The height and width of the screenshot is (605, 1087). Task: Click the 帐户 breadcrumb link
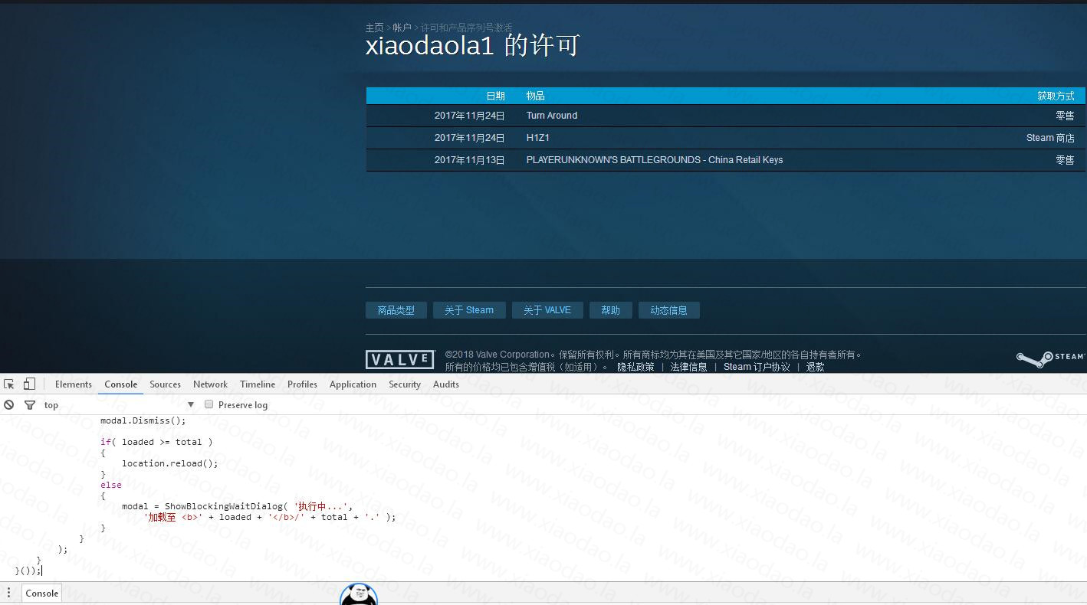click(x=402, y=28)
